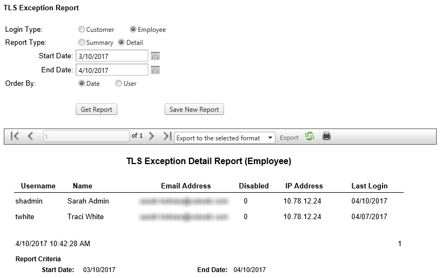Open Start Date calendar picker
The image size is (441, 278).
point(155,56)
